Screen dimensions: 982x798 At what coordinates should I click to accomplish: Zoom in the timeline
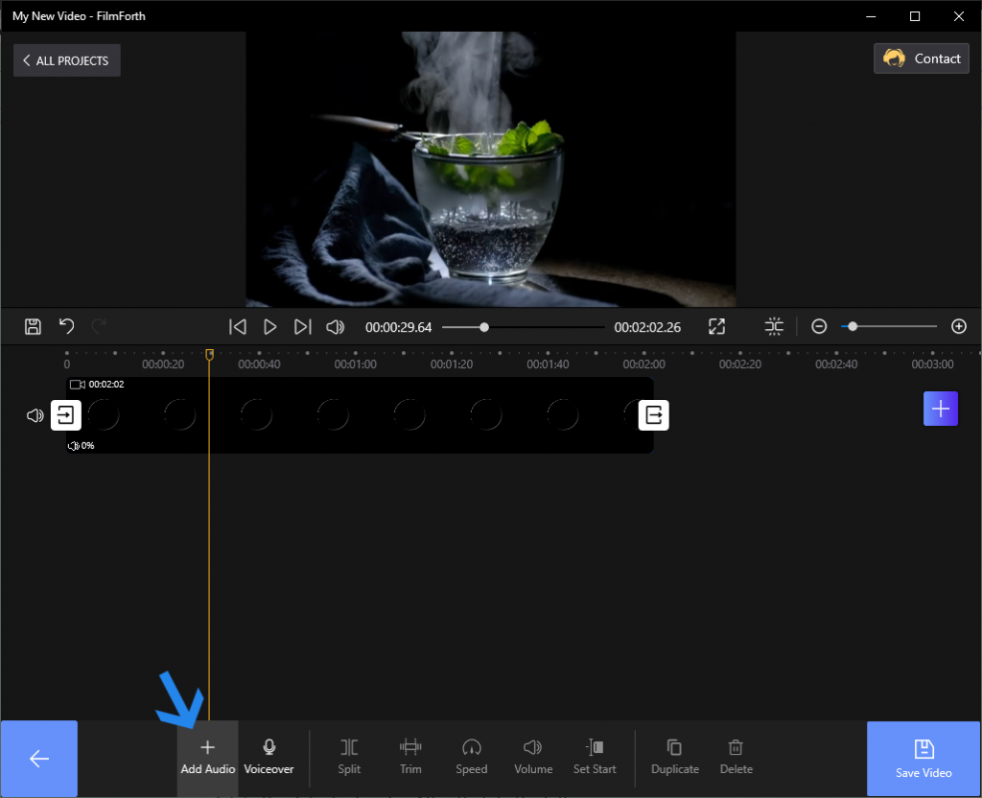959,326
